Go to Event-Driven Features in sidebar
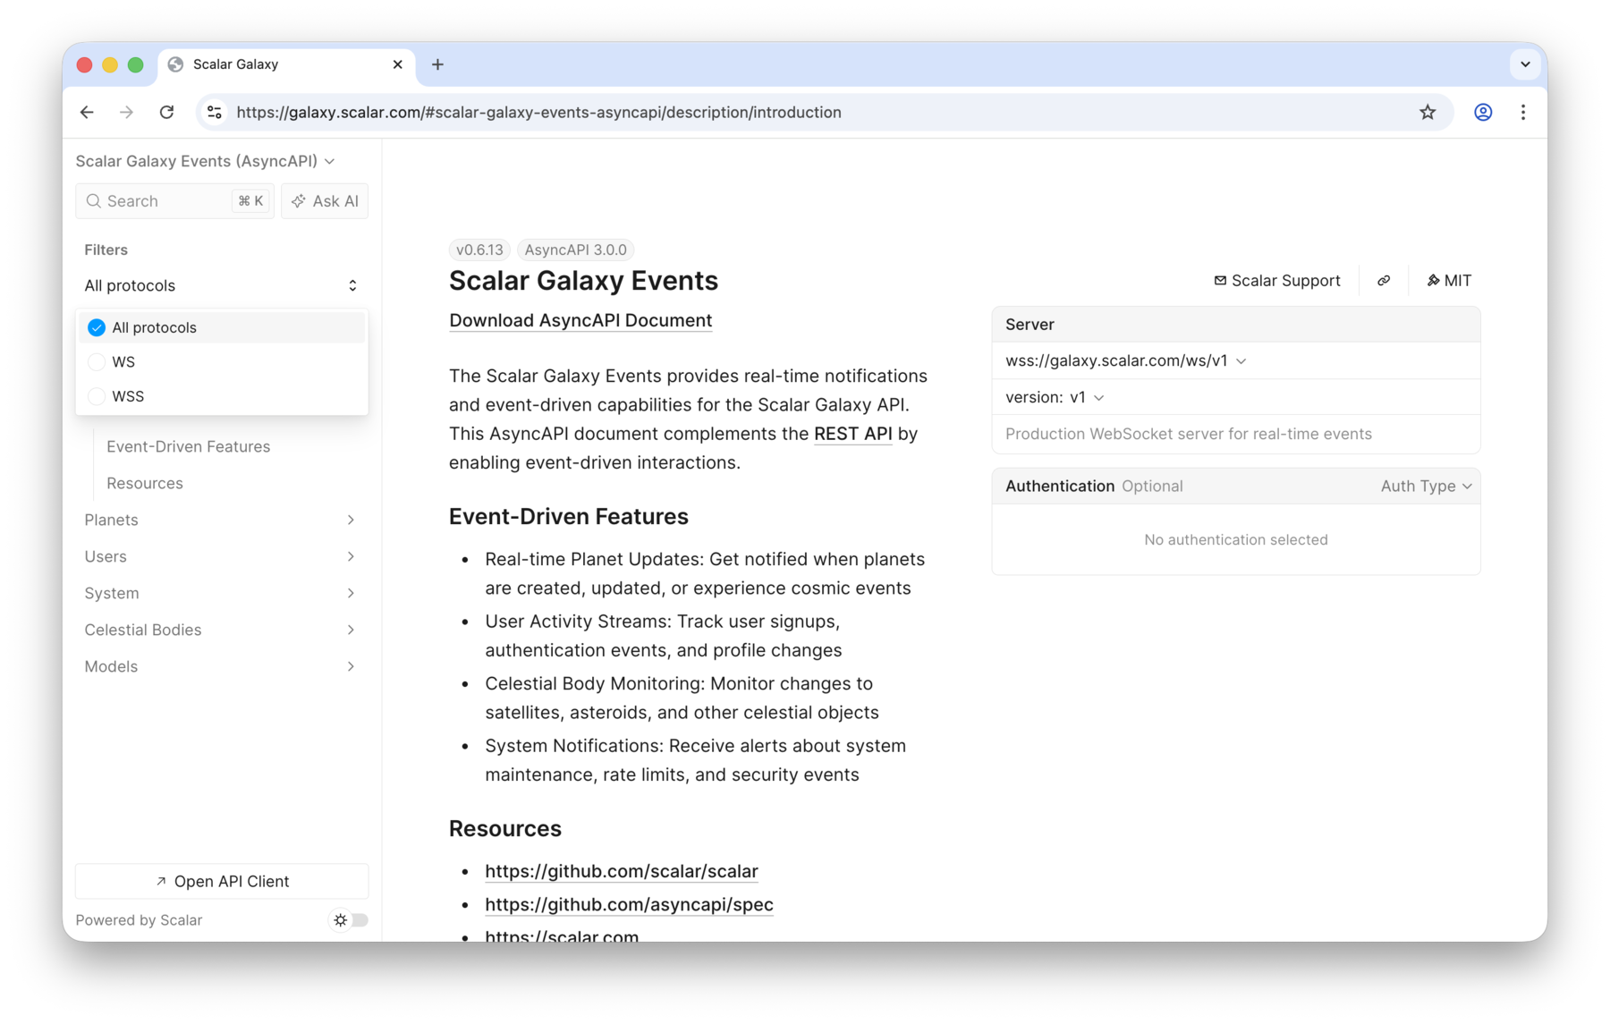Image resolution: width=1610 pixels, height=1024 pixels. (188, 446)
